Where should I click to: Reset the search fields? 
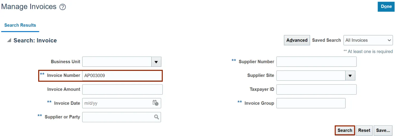364,130
